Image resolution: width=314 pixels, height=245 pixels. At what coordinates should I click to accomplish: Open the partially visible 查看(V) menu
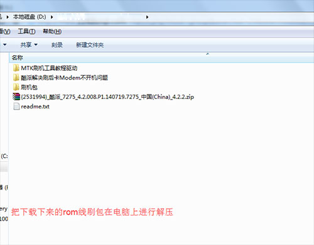(x=5, y=31)
